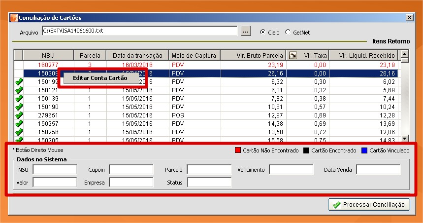
Task: Select the GetNet radio button
Action: 288,32
